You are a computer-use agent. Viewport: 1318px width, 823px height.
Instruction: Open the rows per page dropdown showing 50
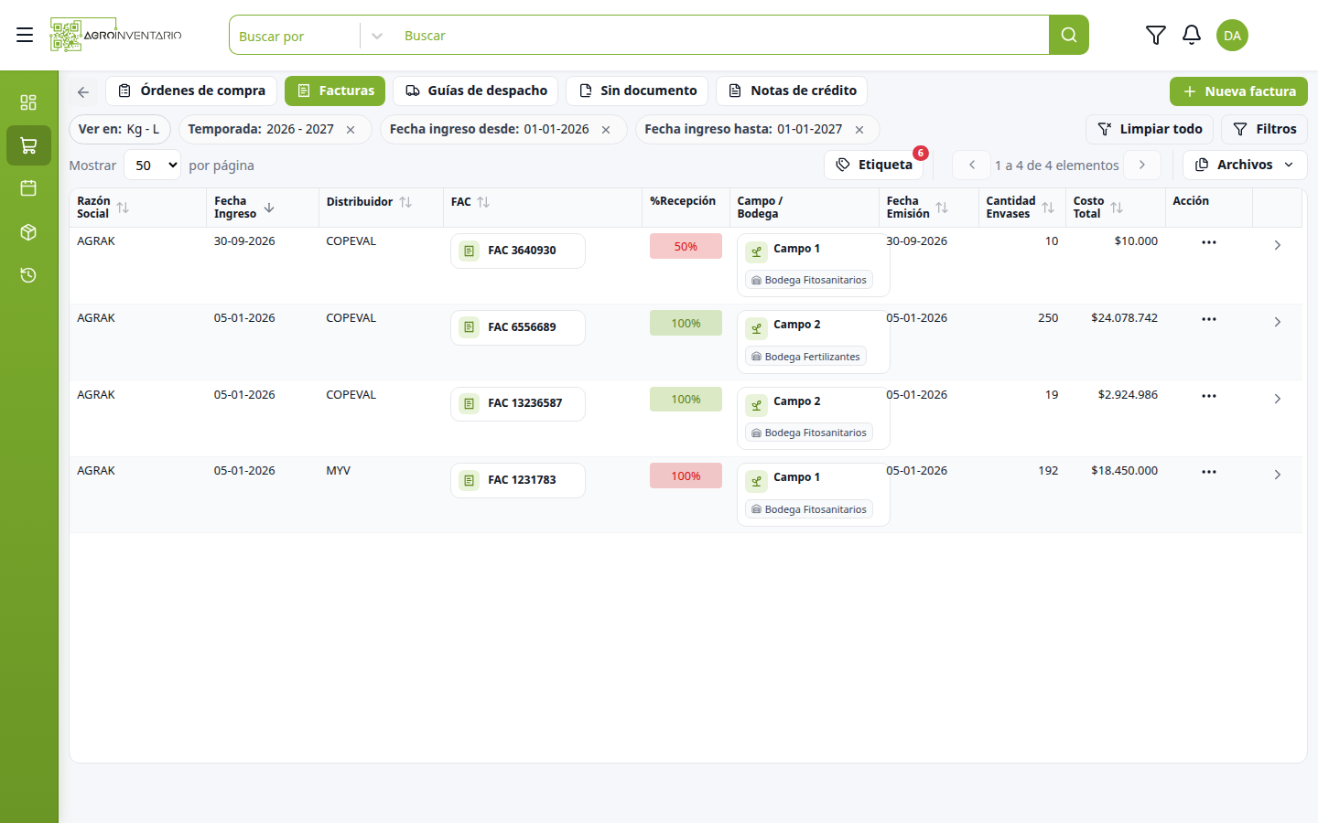pos(152,166)
